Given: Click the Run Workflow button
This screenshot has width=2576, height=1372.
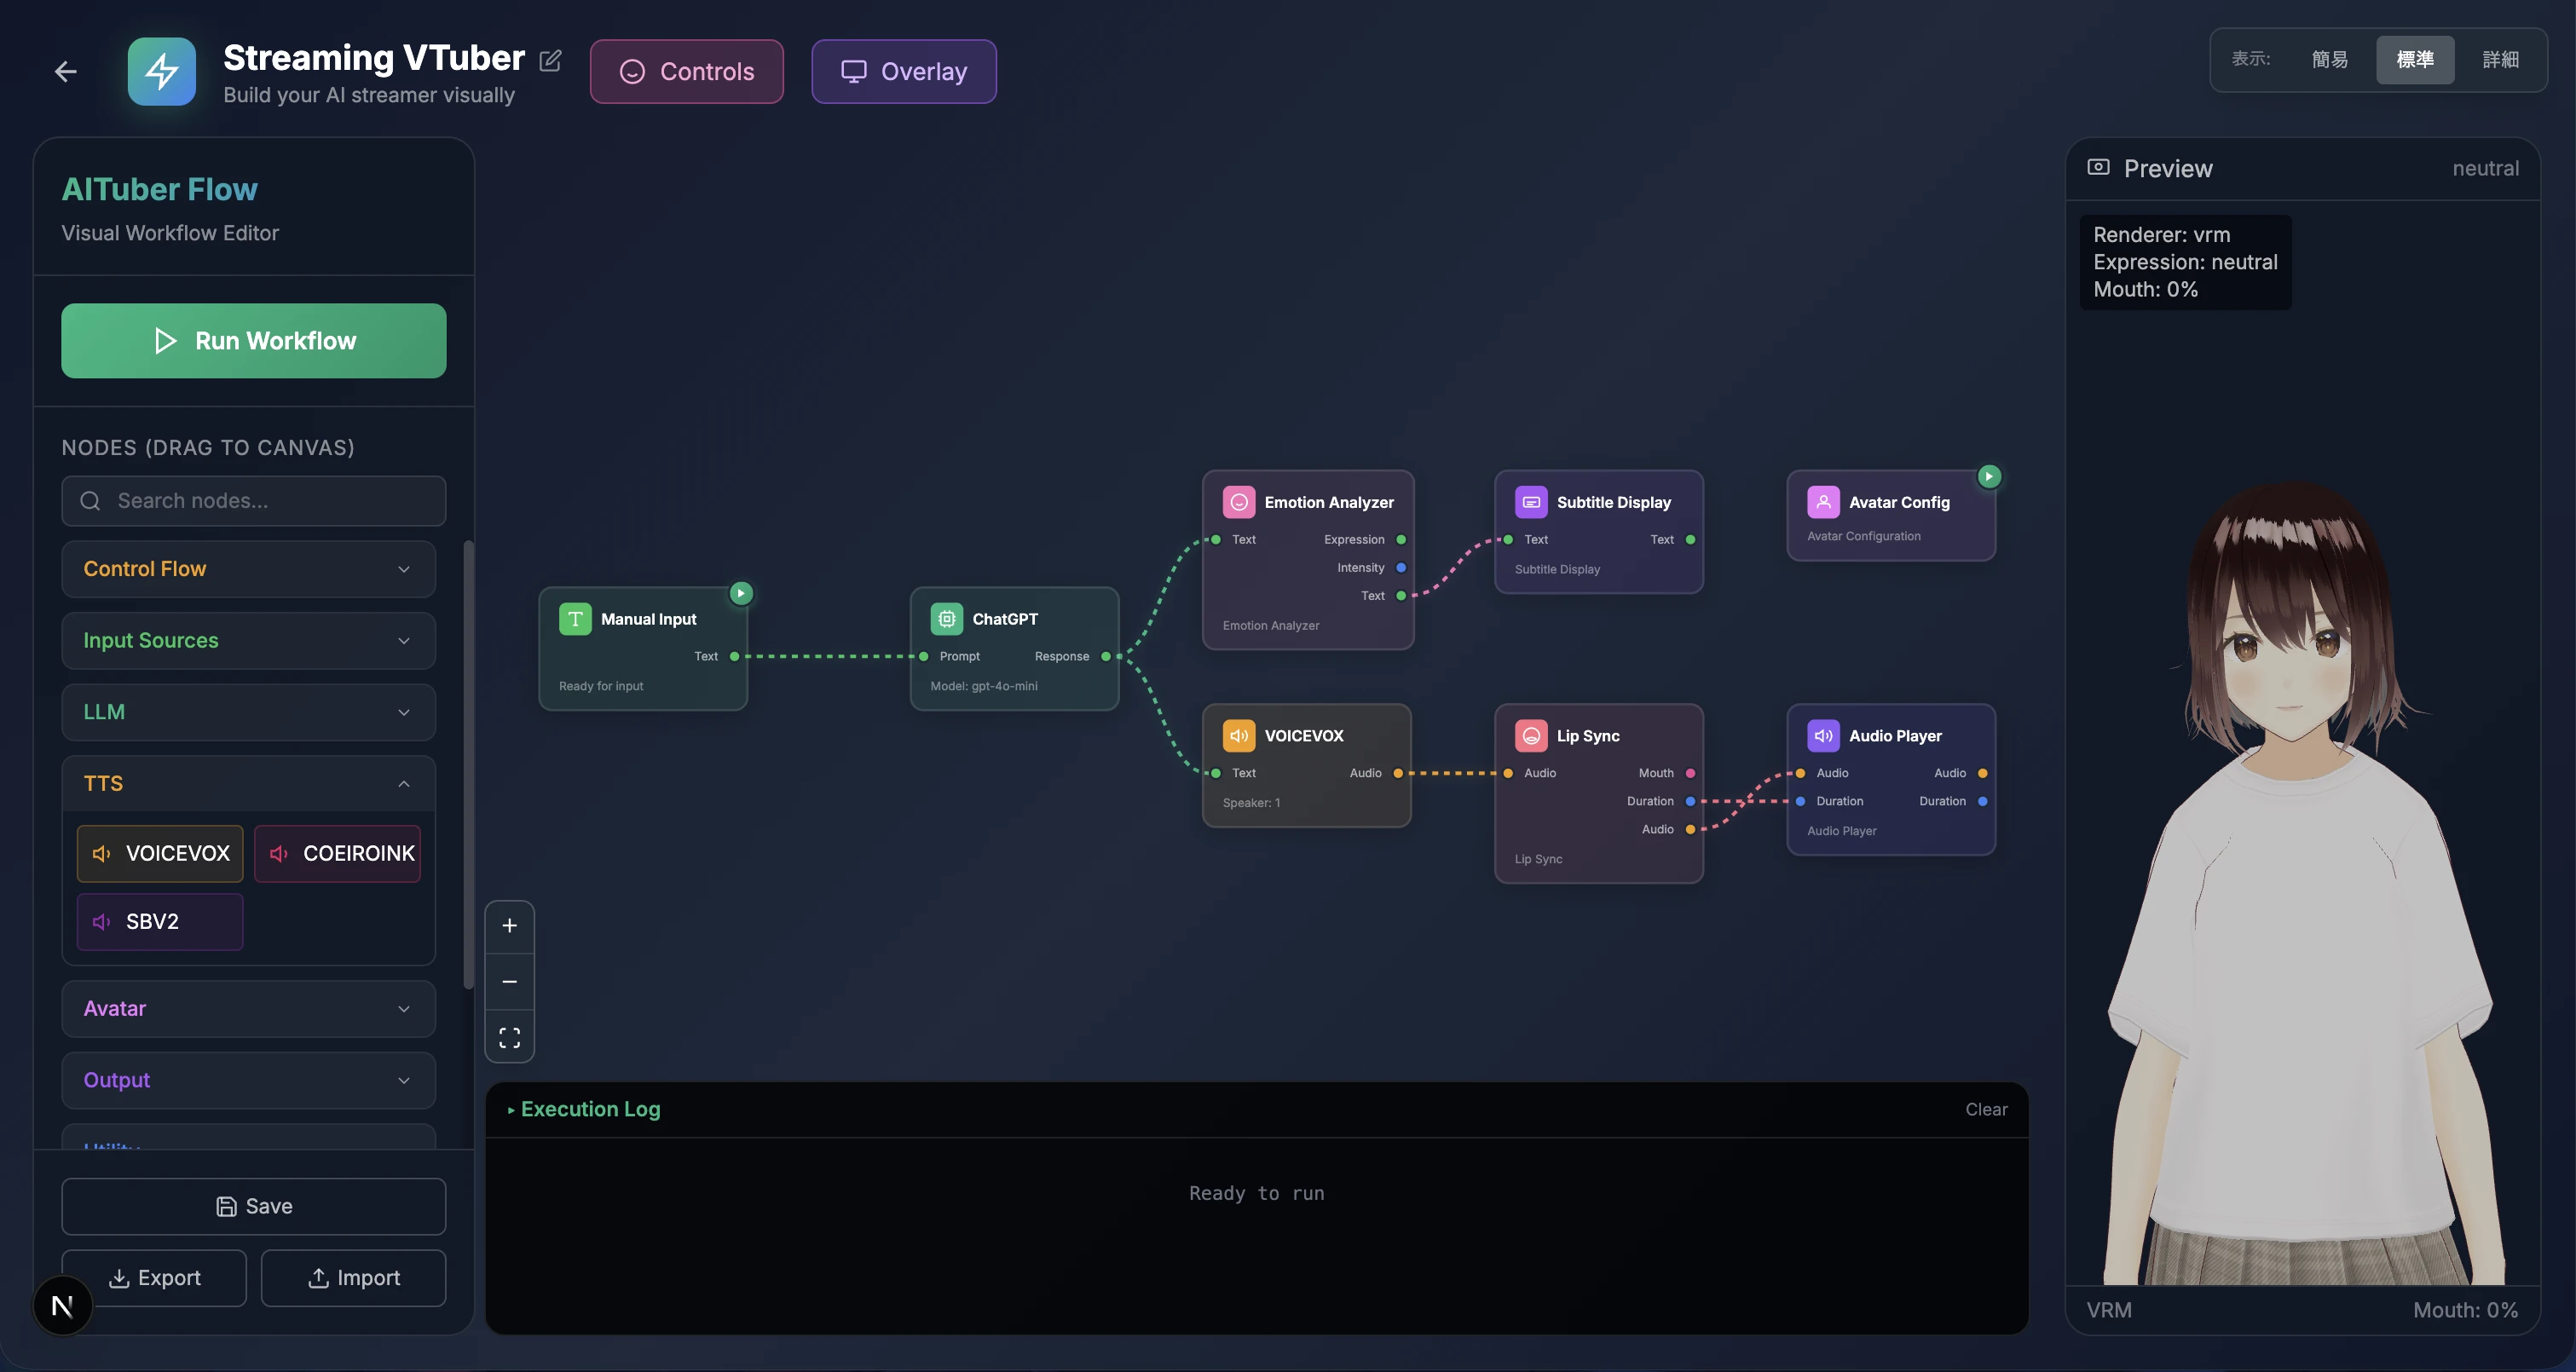Looking at the screenshot, I should (x=254, y=341).
